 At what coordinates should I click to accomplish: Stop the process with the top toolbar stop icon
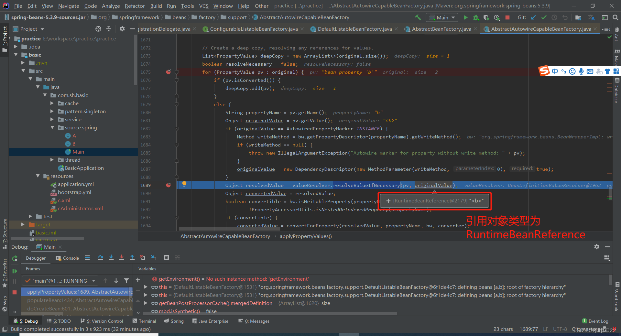pos(507,17)
